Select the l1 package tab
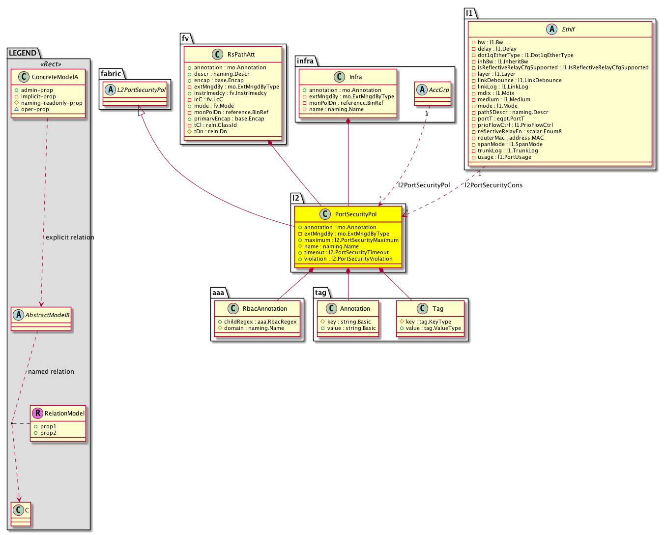 (x=469, y=13)
